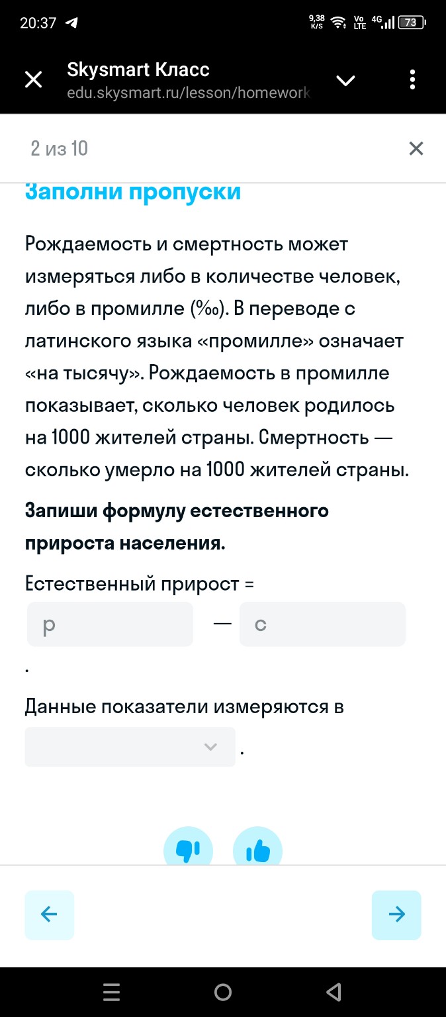Expand the page title chevron in the header
The height and width of the screenshot is (1017, 446).
345,81
